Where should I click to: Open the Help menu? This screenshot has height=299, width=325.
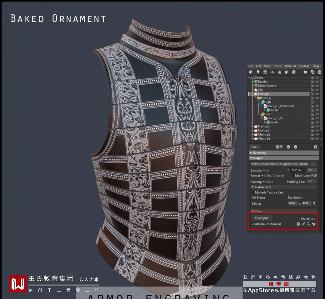(x=316, y=66)
